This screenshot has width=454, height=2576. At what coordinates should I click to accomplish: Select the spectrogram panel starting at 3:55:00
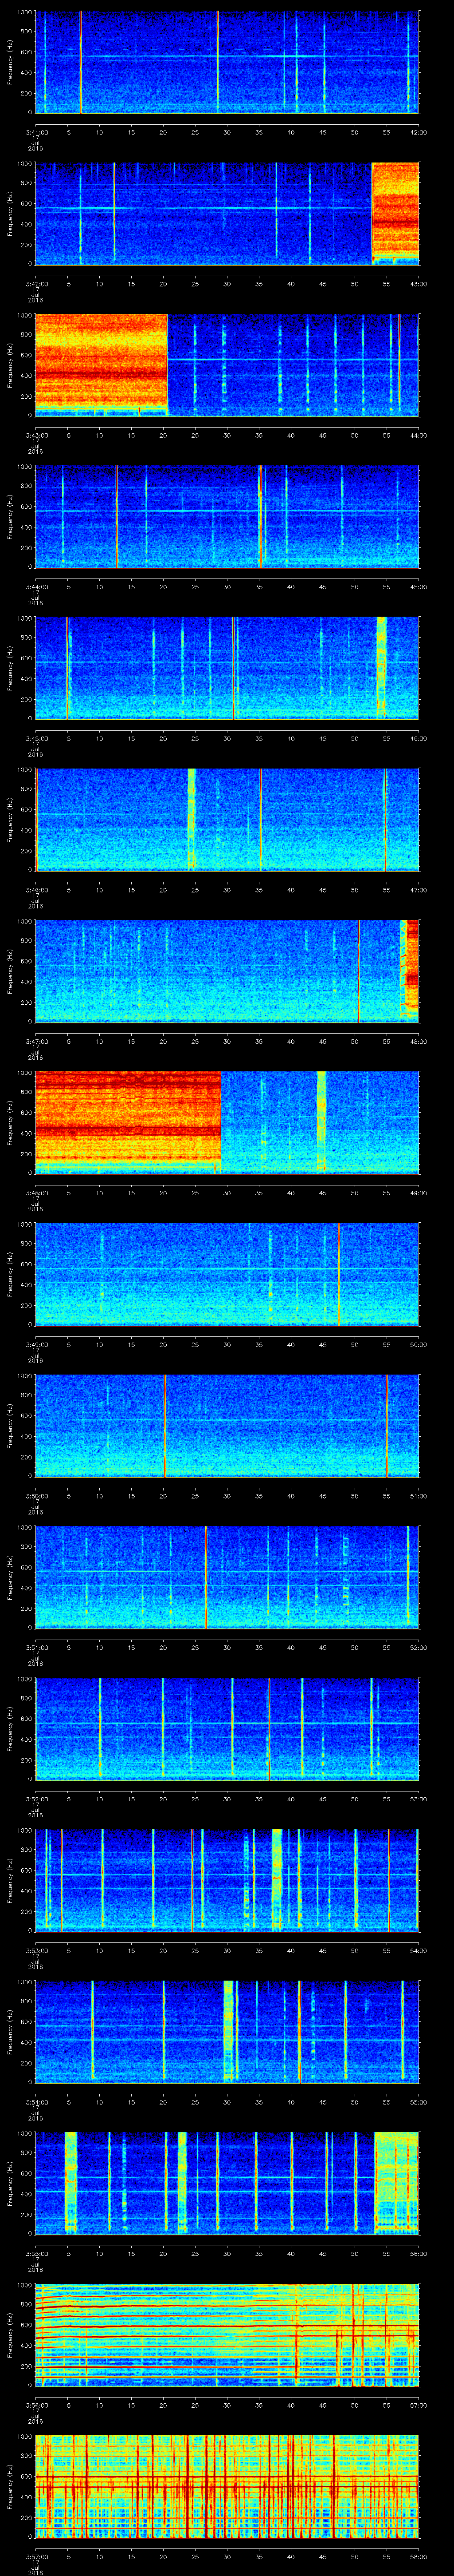(227, 2183)
